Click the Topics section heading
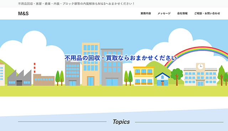The image size is (228, 131). pos(121,122)
